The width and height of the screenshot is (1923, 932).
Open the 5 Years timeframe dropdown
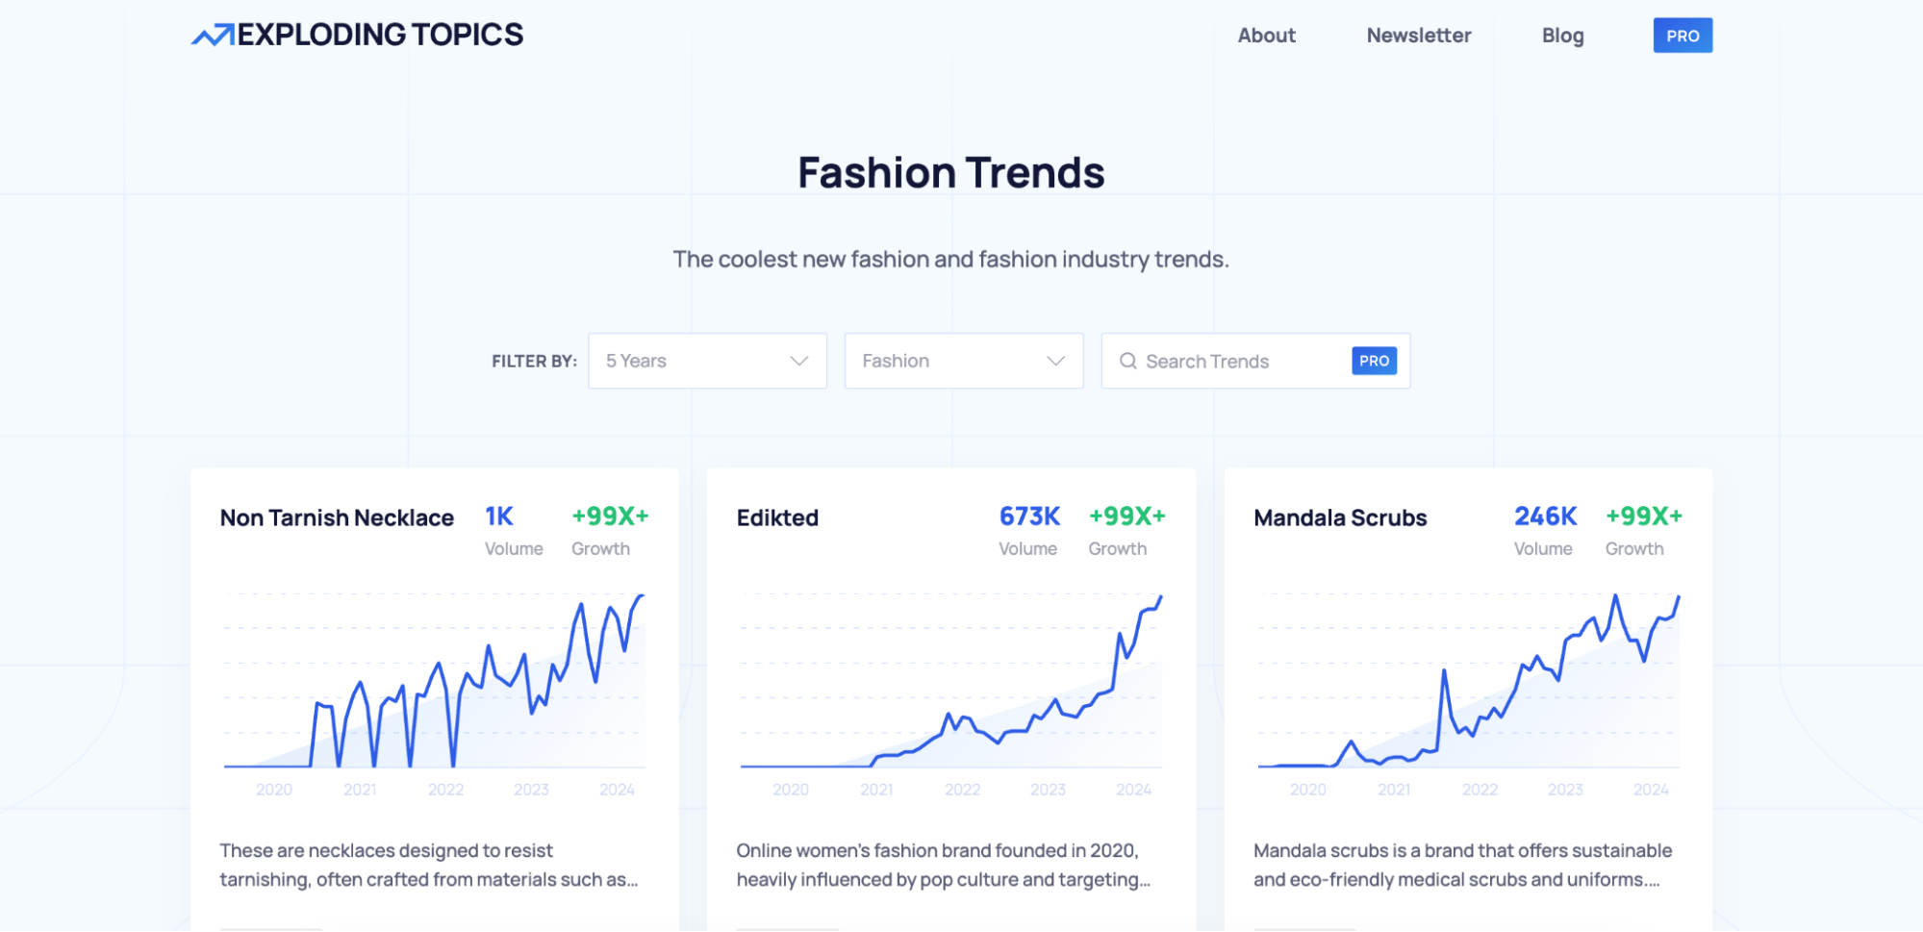click(x=707, y=361)
